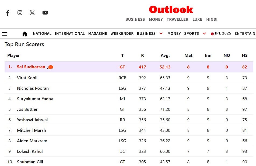Visit the Hindi link under logo
The image size is (256, 166).
pyautogui.click(x=212, y=19)
